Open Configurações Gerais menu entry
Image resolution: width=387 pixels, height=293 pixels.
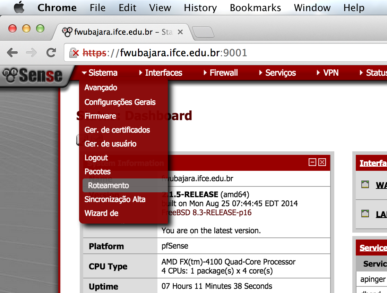[120, 102]
